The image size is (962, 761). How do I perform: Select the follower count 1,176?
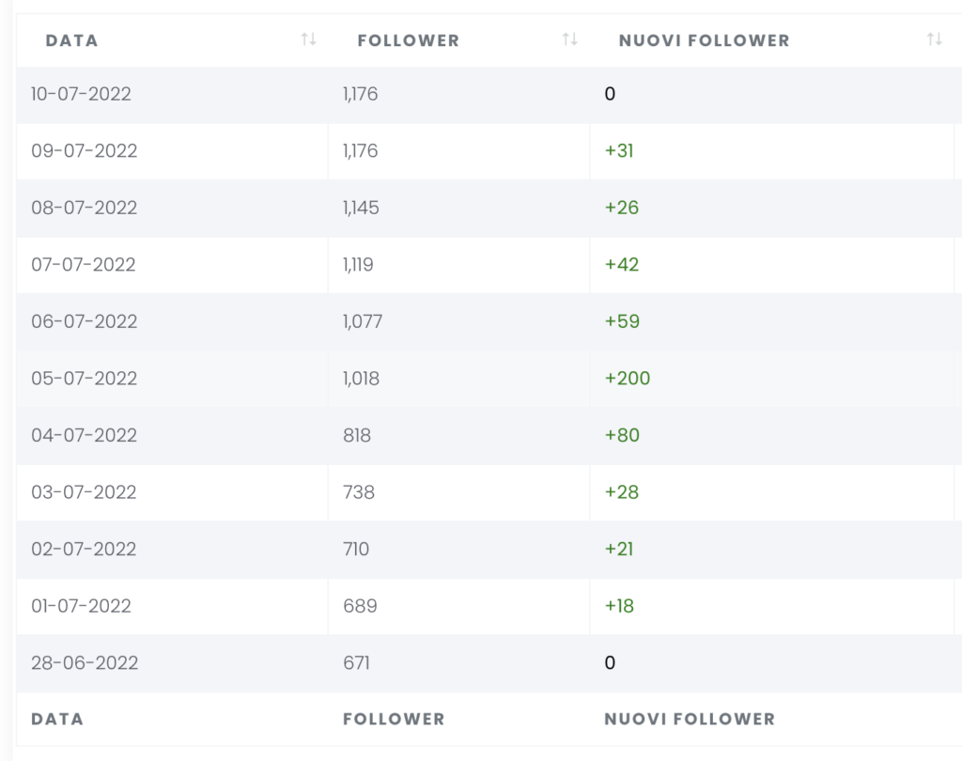(x=358, y=94)
